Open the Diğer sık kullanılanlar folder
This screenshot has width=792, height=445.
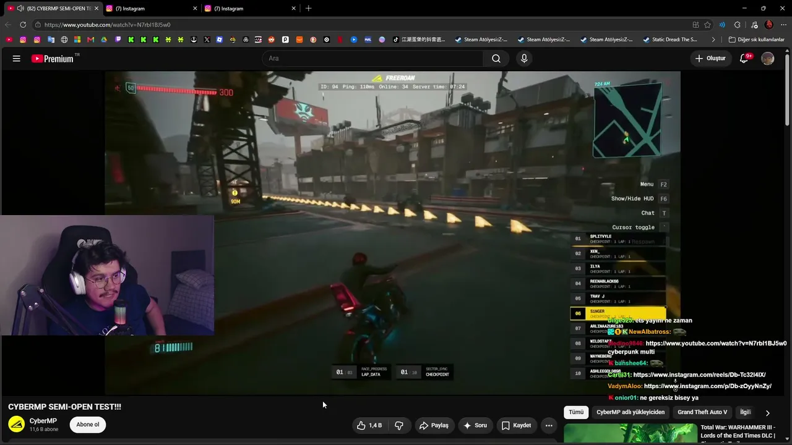pos(757,40)
